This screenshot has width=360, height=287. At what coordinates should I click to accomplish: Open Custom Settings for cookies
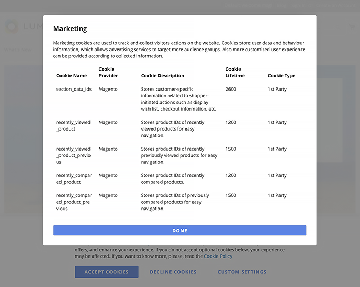click(x=242, y=272)
